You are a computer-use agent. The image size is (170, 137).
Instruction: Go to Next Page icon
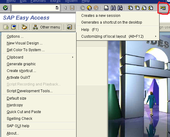click(x=144, y=8)
